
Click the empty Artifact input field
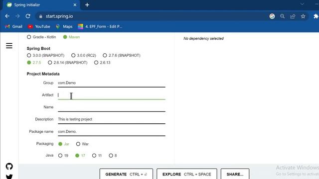tap(112, 95)
